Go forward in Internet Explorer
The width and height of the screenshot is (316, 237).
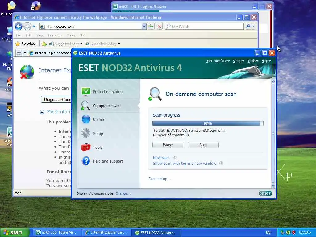click(x=27, y=27)
